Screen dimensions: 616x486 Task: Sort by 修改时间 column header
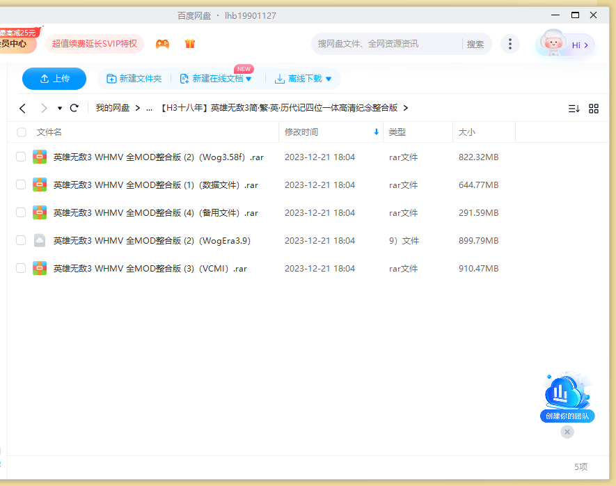point(301,132)
